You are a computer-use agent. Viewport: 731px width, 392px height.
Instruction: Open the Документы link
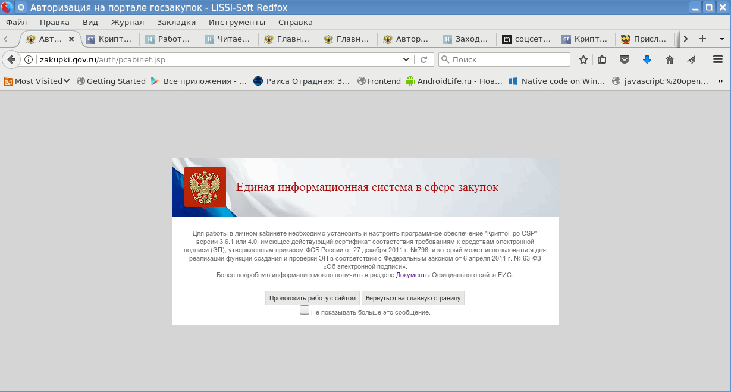point(413,275)
